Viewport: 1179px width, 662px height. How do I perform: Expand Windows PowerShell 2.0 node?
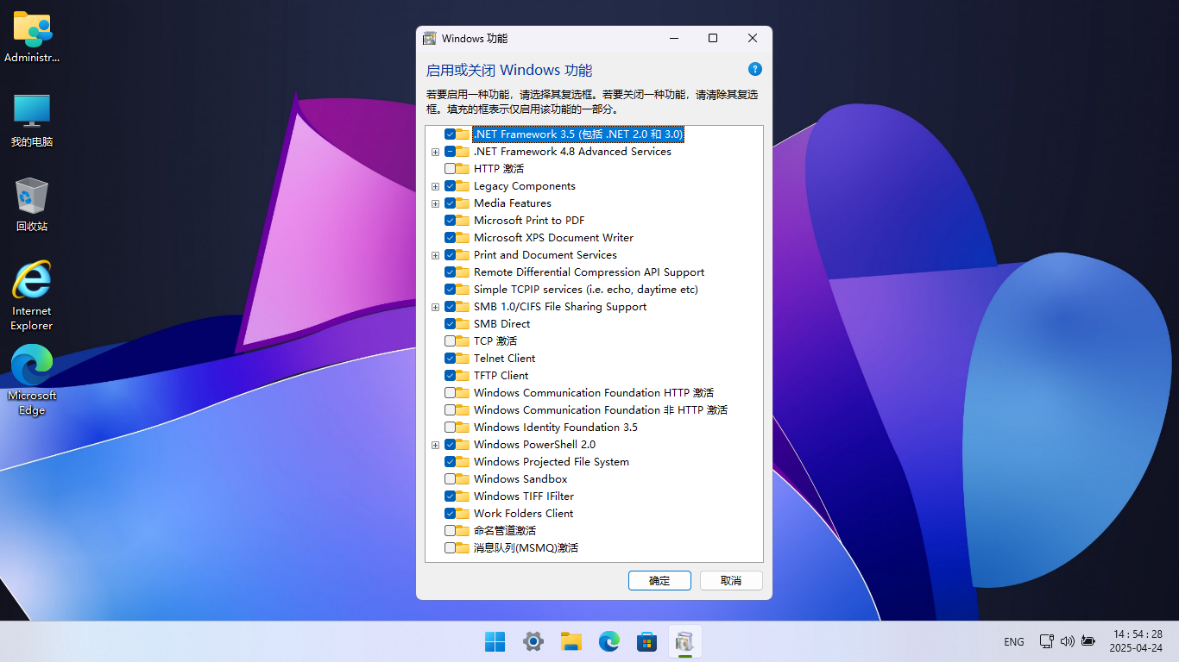tap(436, 445)
